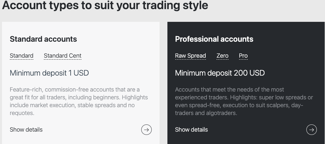Click the Standard accounts description paragraph

(79, 101)
